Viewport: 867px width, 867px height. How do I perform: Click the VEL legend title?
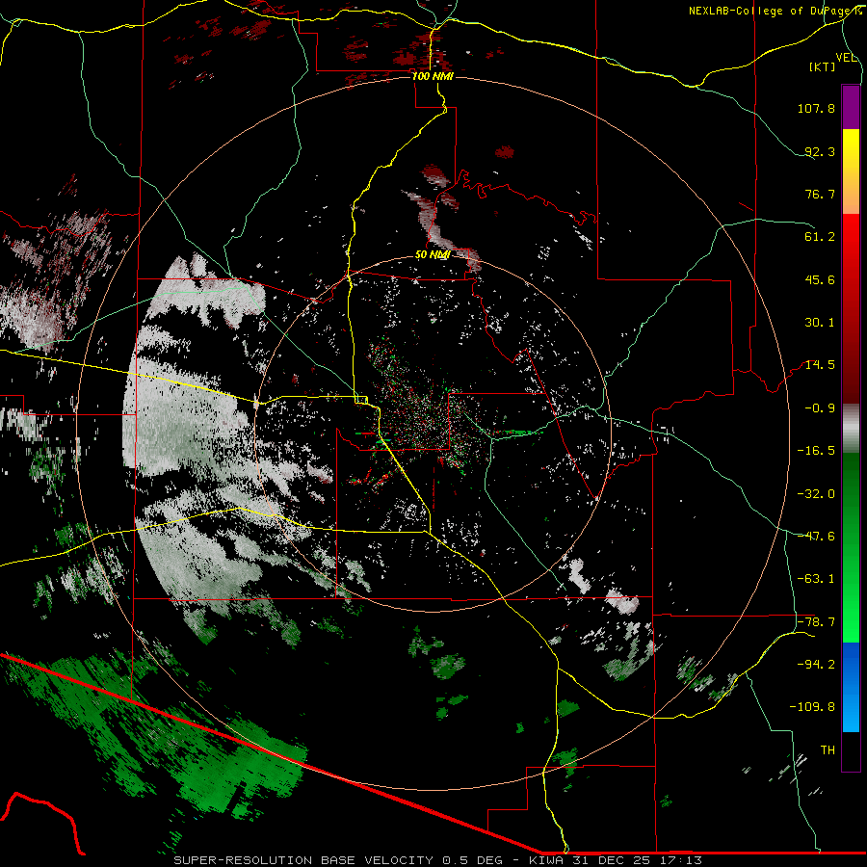(x=846, y=58)
